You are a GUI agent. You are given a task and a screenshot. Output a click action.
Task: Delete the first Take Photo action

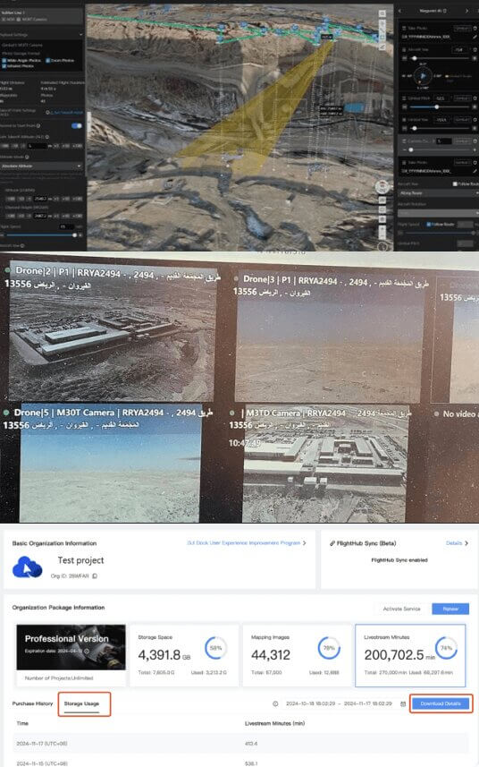[475, 29]
